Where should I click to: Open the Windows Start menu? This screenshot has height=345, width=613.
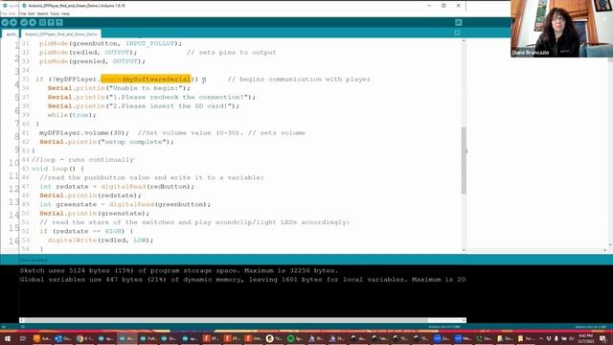coord(8,338)
